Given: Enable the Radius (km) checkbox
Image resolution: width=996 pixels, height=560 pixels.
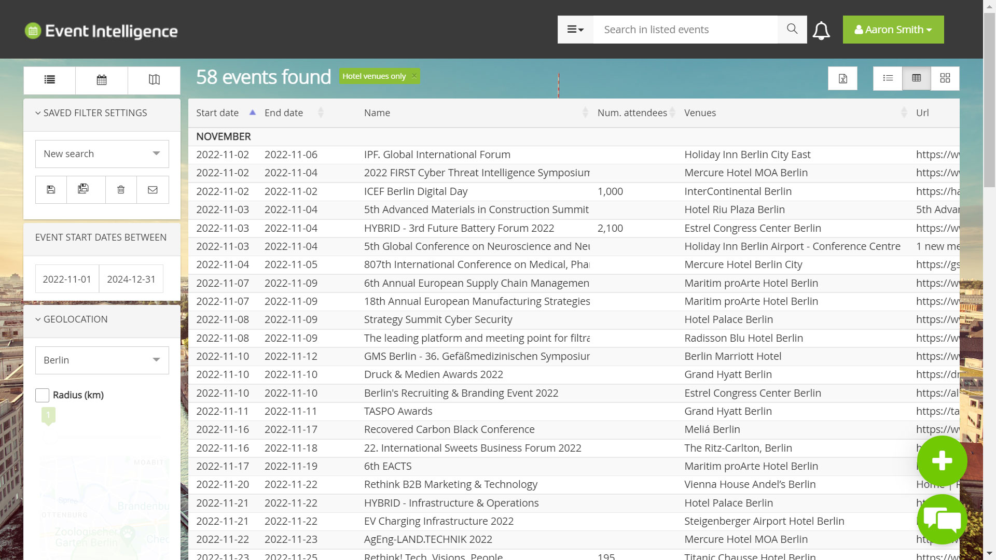Looking at the screenshot, I should pos(43,395).
